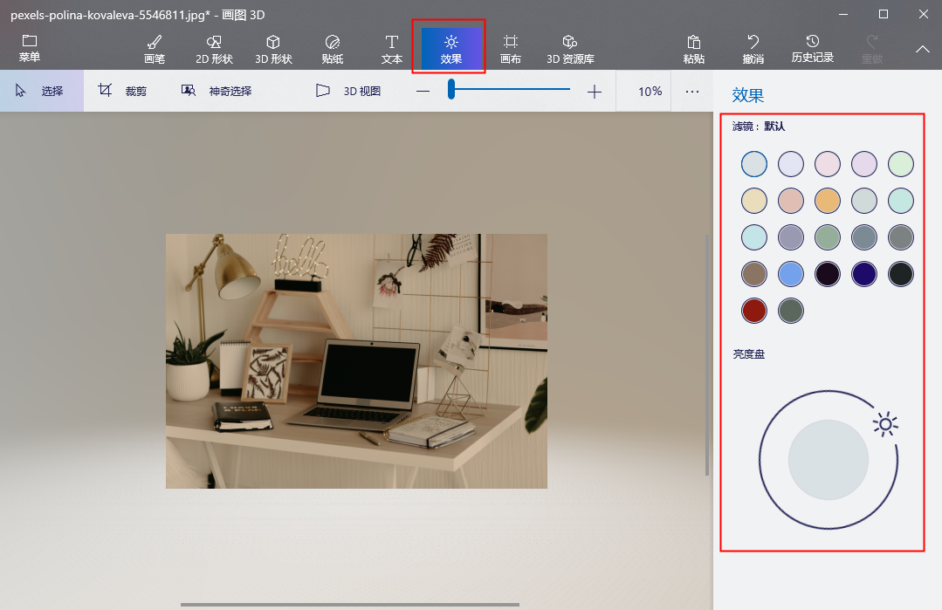Zoom in with the plus button
This screenshot has height=610, width=942.
pyautogui.click(x=595, y=92)
